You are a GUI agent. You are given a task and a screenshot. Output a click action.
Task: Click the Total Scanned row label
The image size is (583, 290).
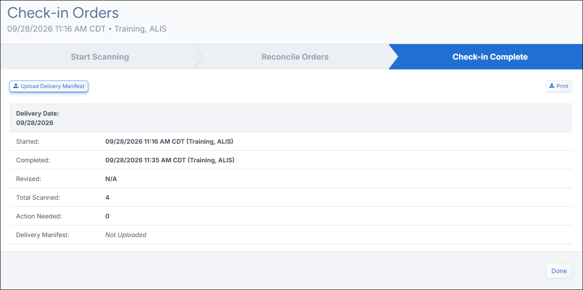(x=38, y=197)
